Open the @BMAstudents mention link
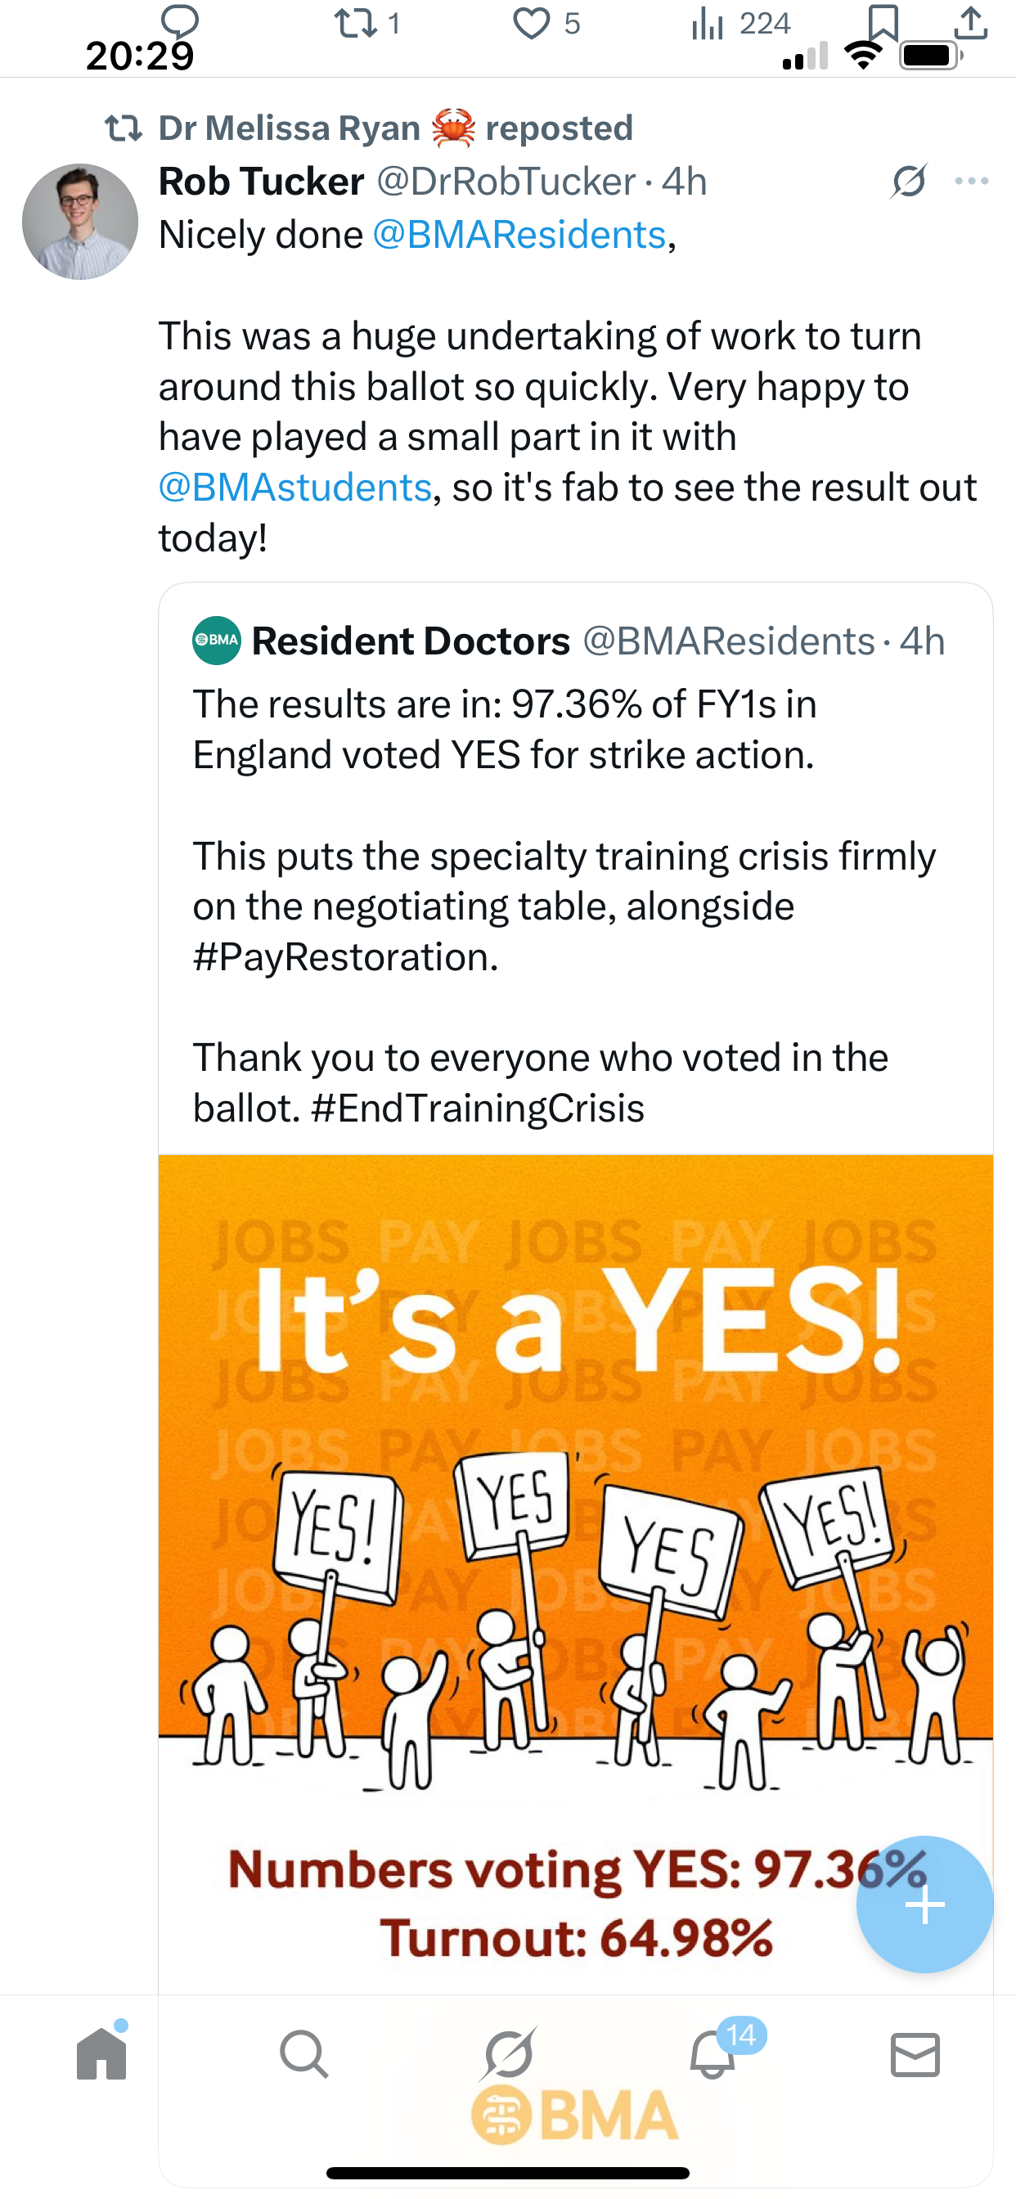This screenshot has width=1016, height=2199. coord(295,488)
